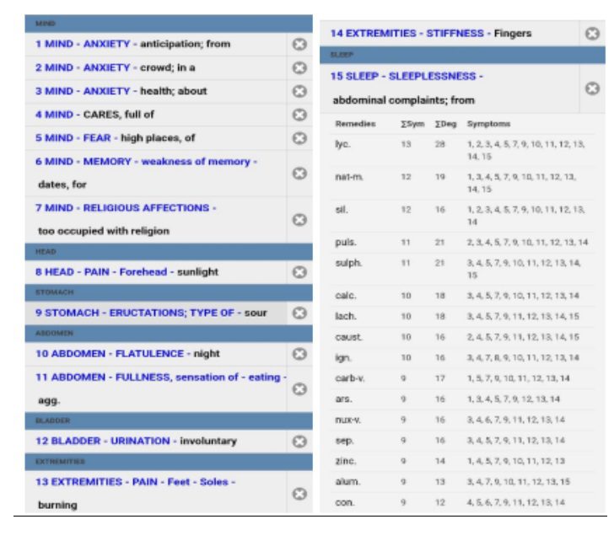The width and height of the screenshot is (614, 546).
Task: Remove bladder urination involuntary rubric
Action: [299, 441]
